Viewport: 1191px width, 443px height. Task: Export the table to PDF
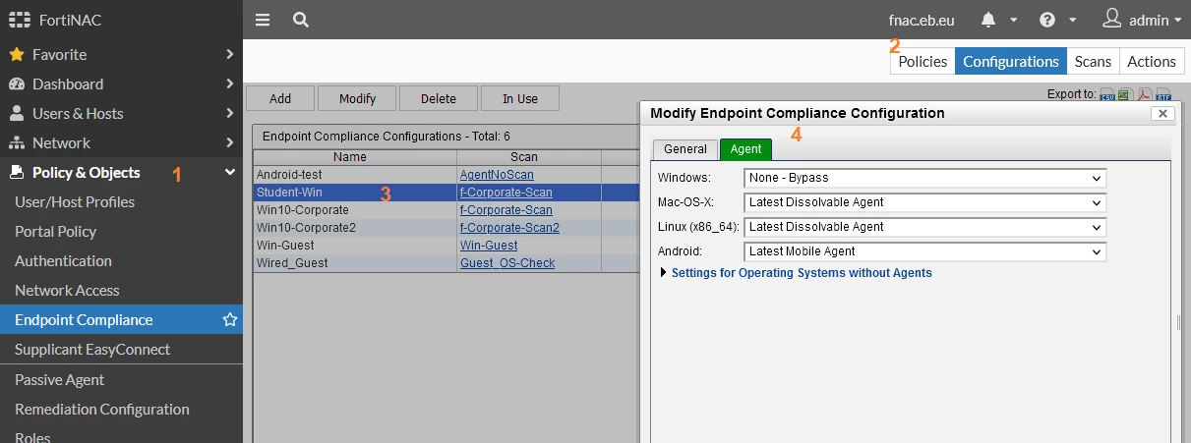[1145, 95]
